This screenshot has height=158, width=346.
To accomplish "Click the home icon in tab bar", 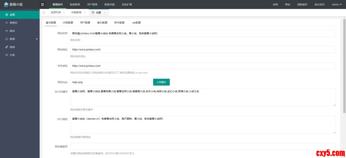I will [x=44, y=12].
